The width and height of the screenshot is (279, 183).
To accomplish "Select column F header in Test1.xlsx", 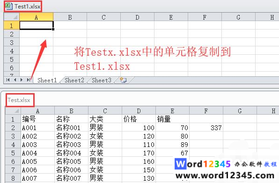I will [205, 17].
